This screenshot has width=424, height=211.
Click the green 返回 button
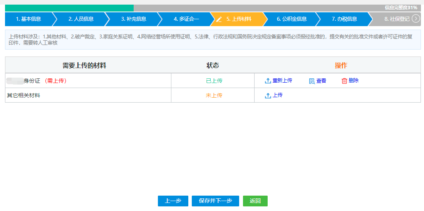pos(255,201)
